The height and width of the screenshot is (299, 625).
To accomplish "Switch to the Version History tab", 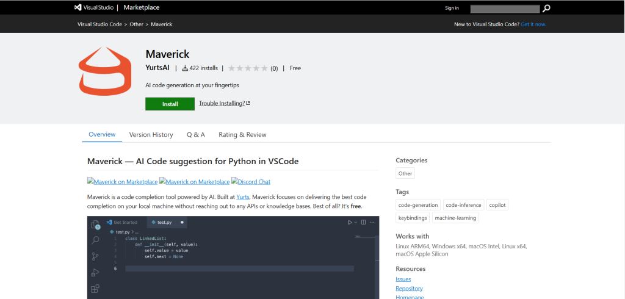I will 151,135.
